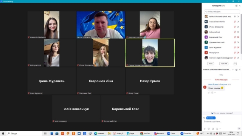
Task: Close the meeting chat panel
Action: click(240, 70)
